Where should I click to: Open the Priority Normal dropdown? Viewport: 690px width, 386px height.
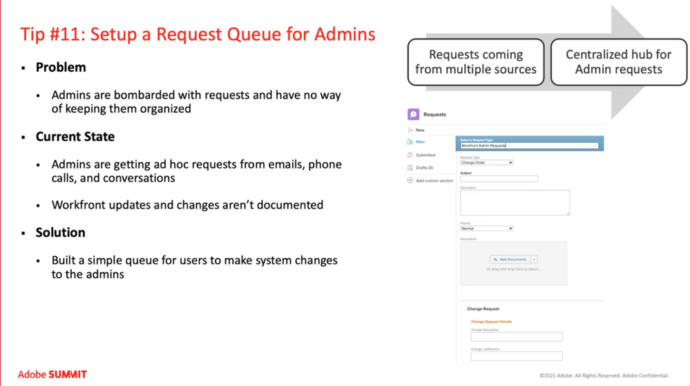[x=487, y=229]
